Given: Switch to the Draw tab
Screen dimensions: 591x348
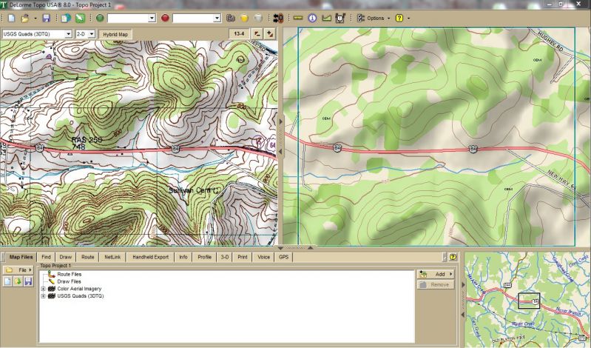Looking at the screenshot, I should (x=66, y=257).
